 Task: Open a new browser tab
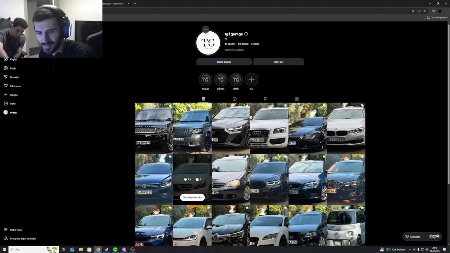click(135, 4)
